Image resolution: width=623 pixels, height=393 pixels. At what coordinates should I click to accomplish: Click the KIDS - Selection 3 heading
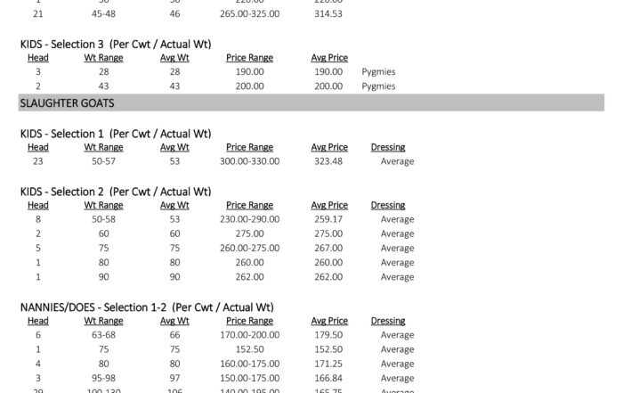[116, 44]
